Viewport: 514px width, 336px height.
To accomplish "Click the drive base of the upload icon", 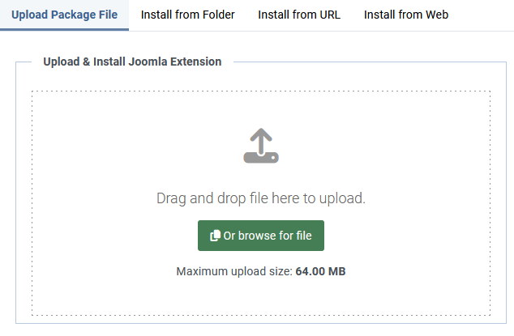I will pos(261,157).
